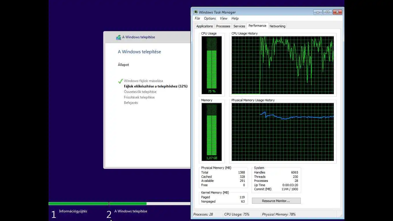Click the Kernel Nonpaged value 63
Viewport: 393px width, 221px height.
point(243,201)
